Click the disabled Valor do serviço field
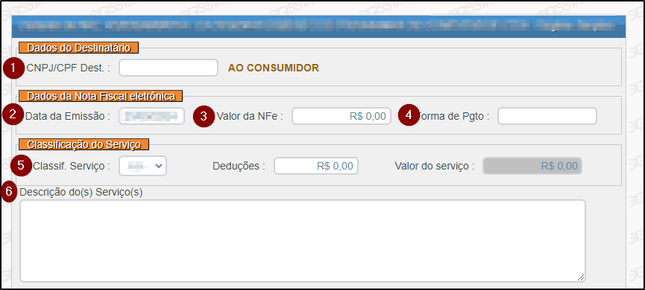 point(532,166)
